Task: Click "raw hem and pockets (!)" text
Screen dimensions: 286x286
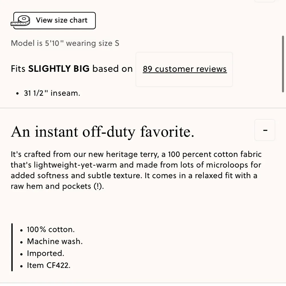Action: [x=57, y=186]
